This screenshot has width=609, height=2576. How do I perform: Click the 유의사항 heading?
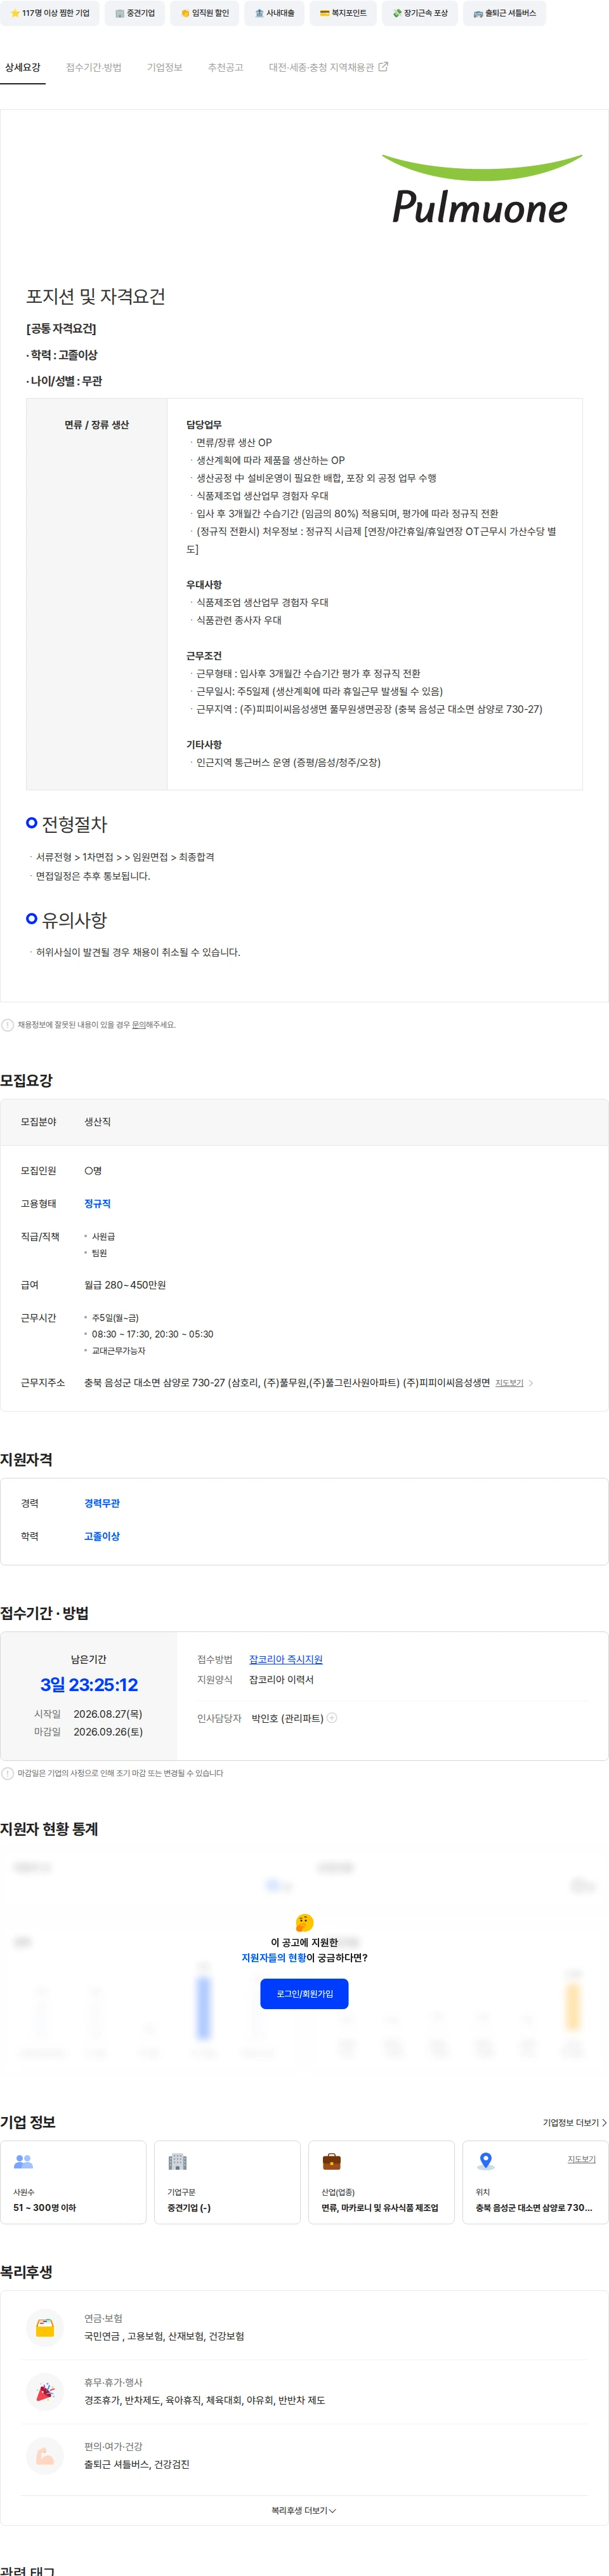click(74, 920)
